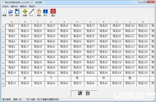This screenshot has height=102, width=156.
Task: Click column header B
Action: pyautogui.click(x=25, y=22)
